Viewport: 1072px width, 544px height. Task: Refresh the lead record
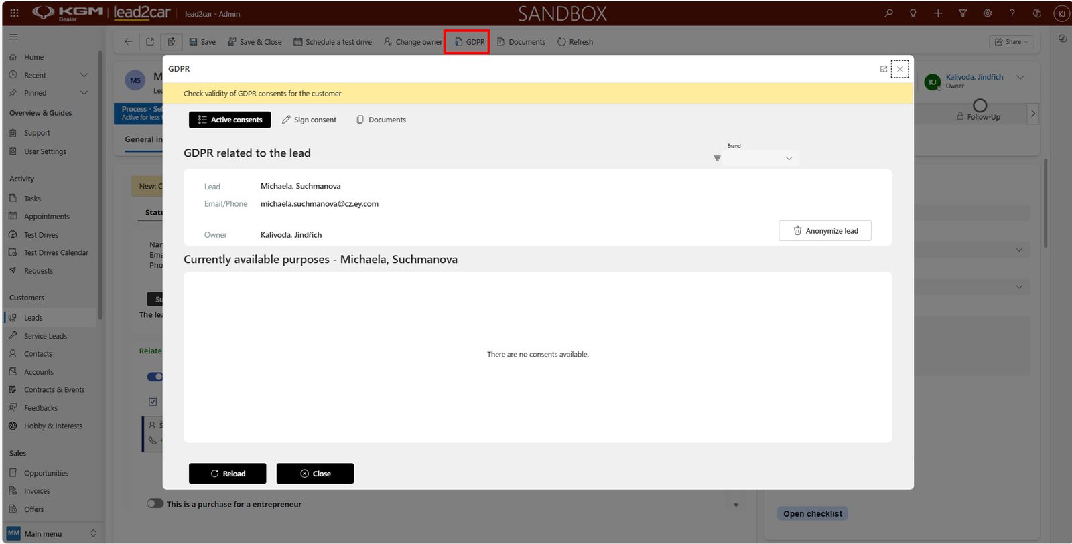point(576,42)
